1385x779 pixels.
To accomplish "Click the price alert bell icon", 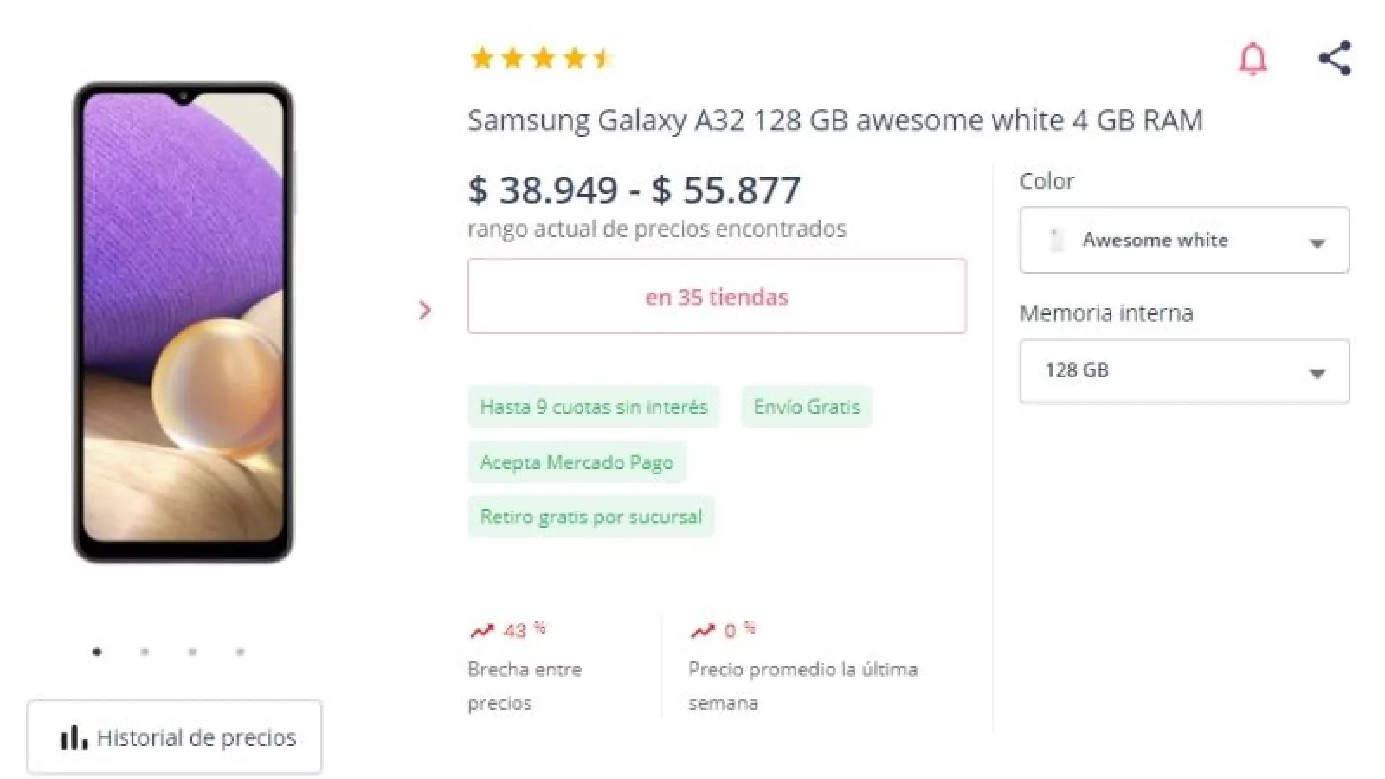I will tap(1253, 59).
